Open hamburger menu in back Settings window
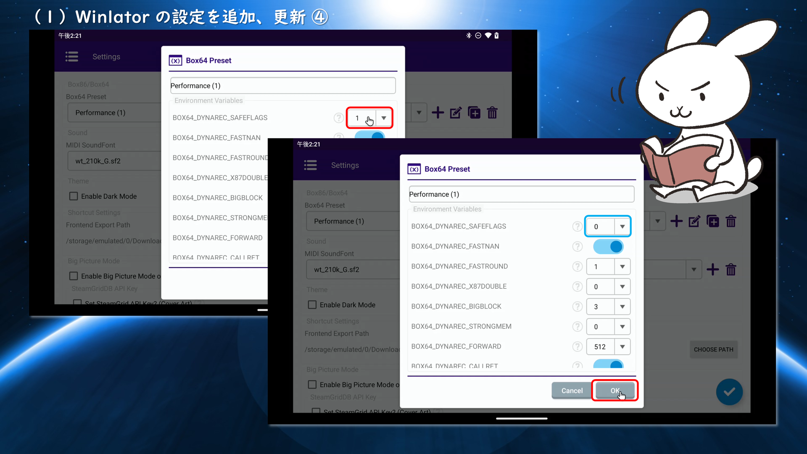The image size is (807, 454). point(71,57)
